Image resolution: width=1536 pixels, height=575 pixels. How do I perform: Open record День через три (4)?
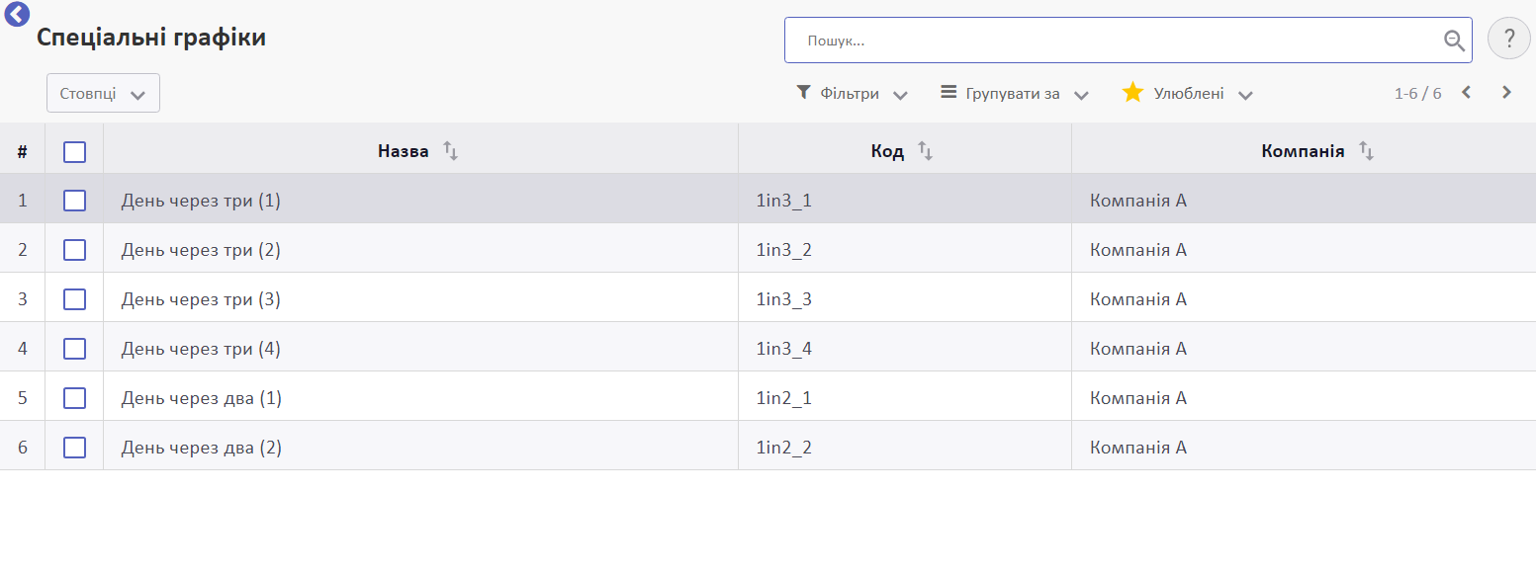[x=201, y=349]
